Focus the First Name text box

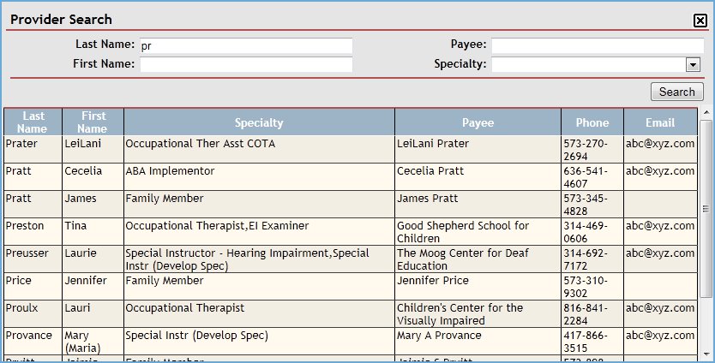point(246,64)
